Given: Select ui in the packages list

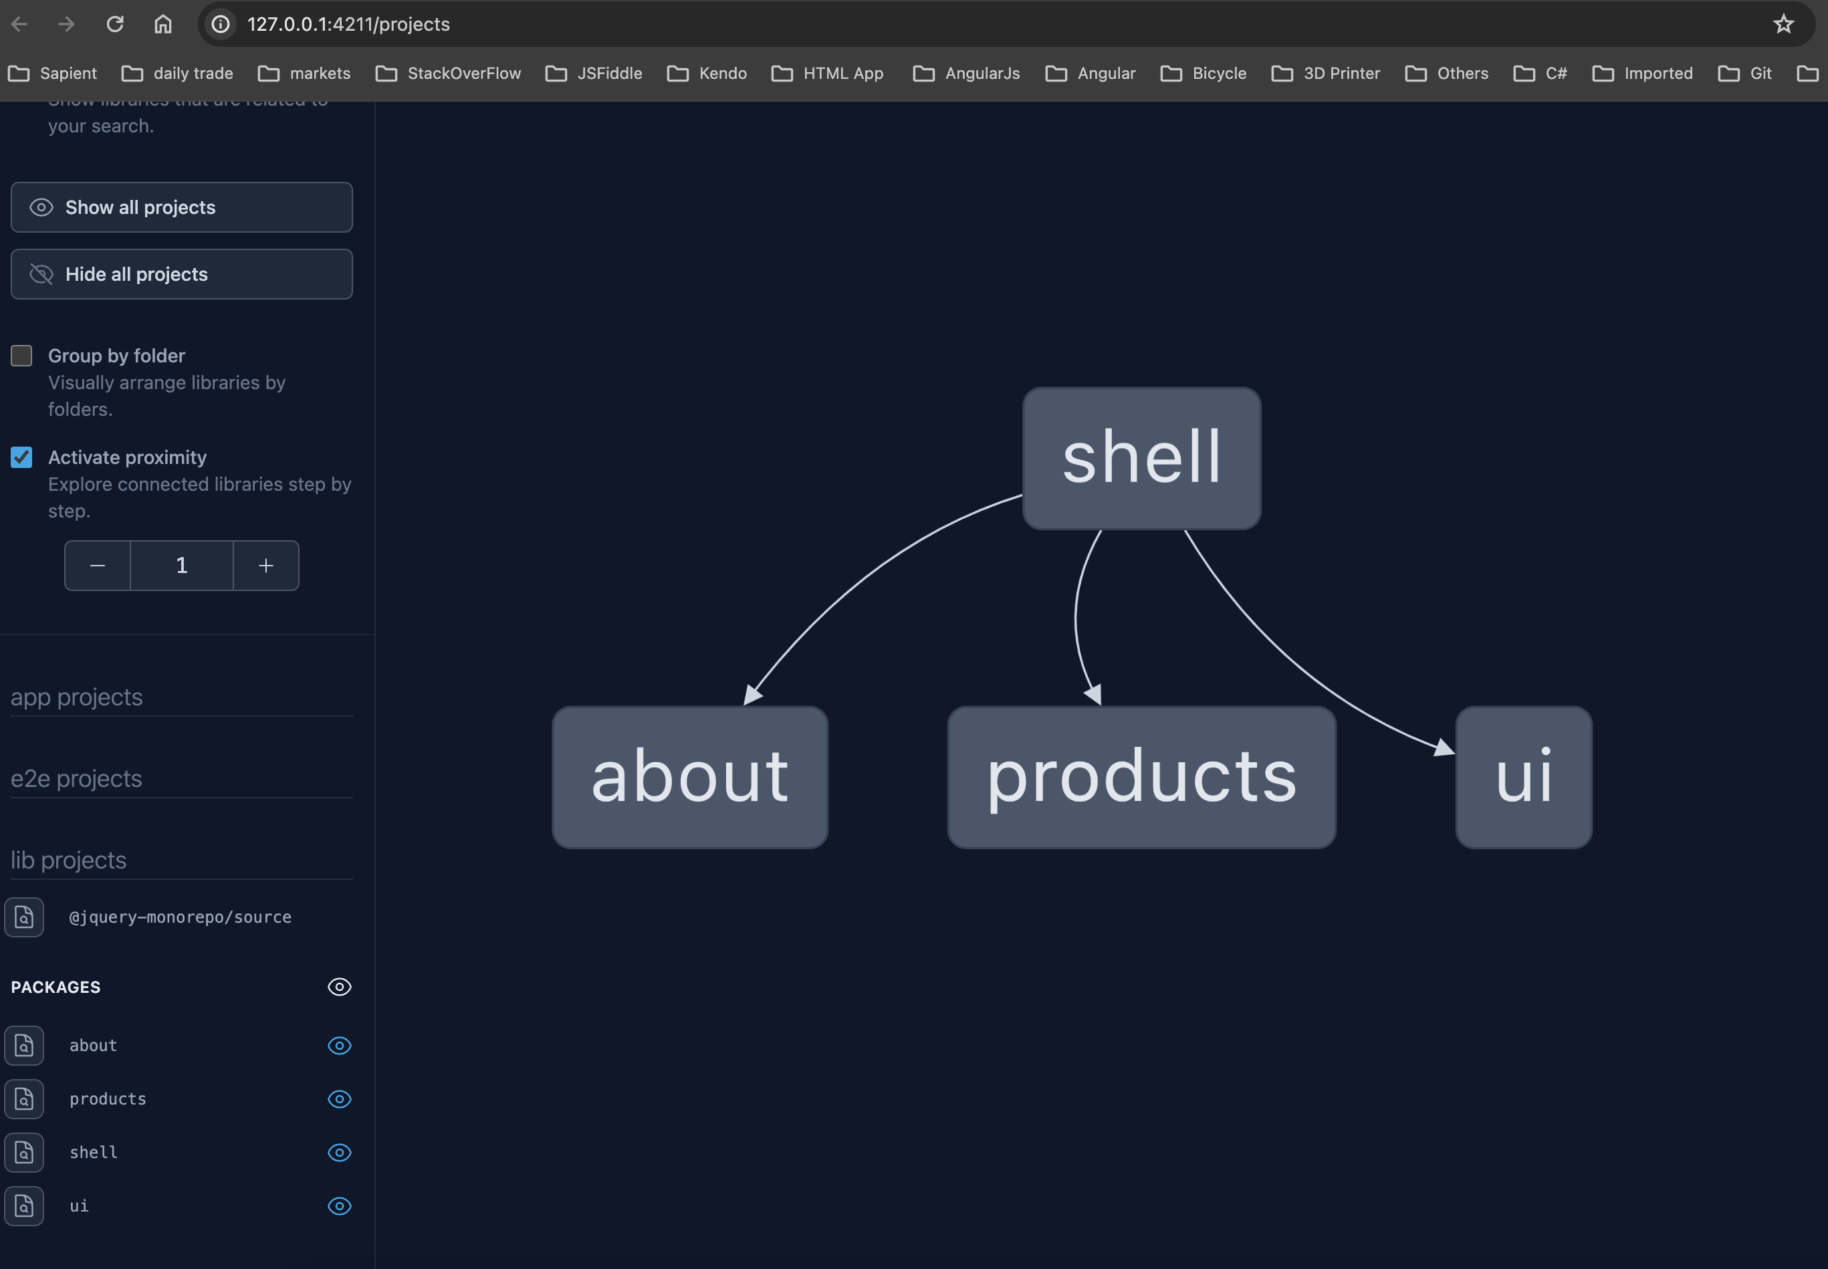Looking at the screenshot, I should (79, 1206).
